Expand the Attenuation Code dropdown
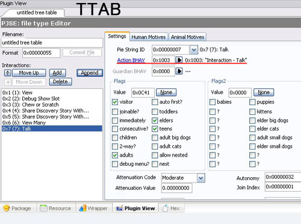Image resolution: width=301 pixels, height=224 pixels. coord(201,178)
